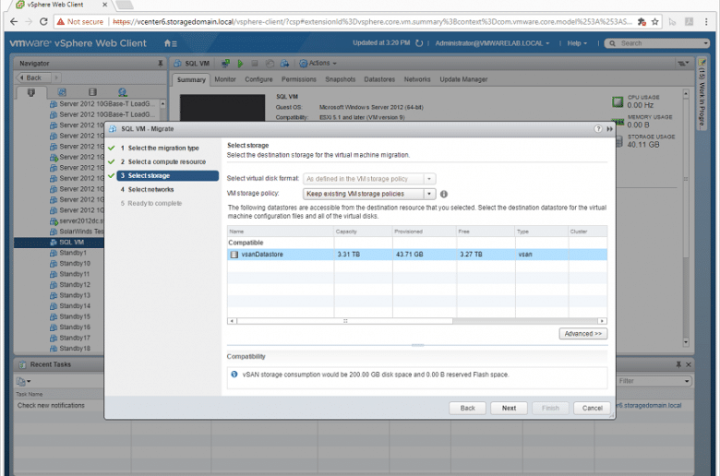Bookmark this page with the star icon

(x=654, y=21)
